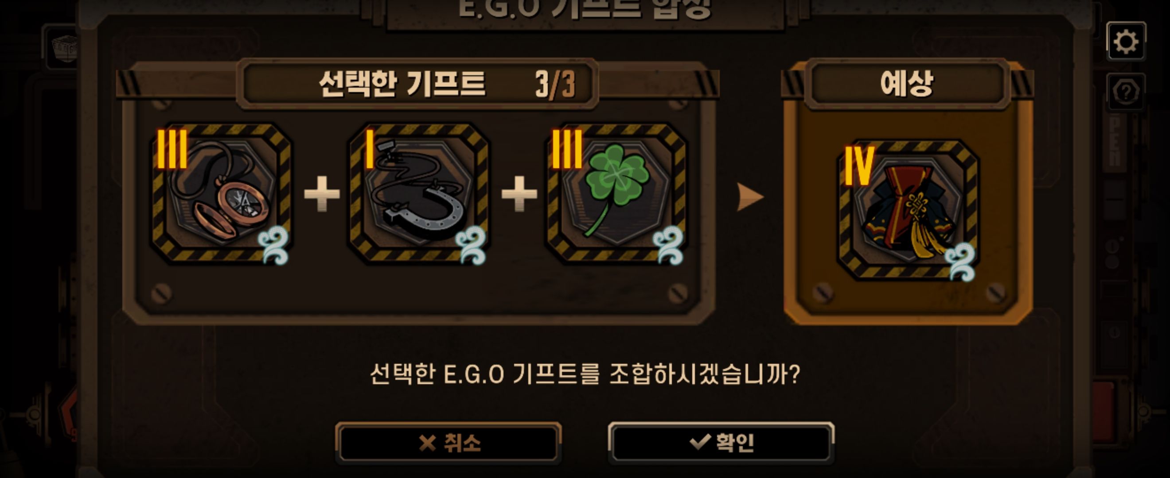The width and height of the screenshot is (1170, 478).
Task: Click wind keyword icon on result gift
Action: click(961, 262)
